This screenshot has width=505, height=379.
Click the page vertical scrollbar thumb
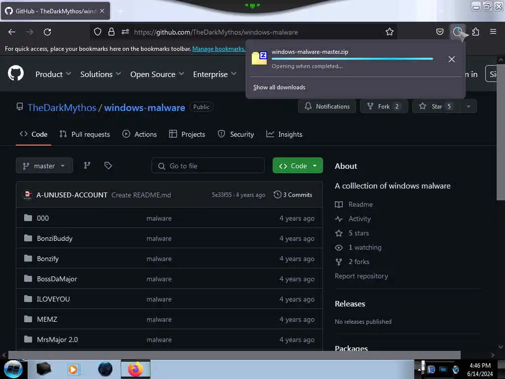[501, 132]
